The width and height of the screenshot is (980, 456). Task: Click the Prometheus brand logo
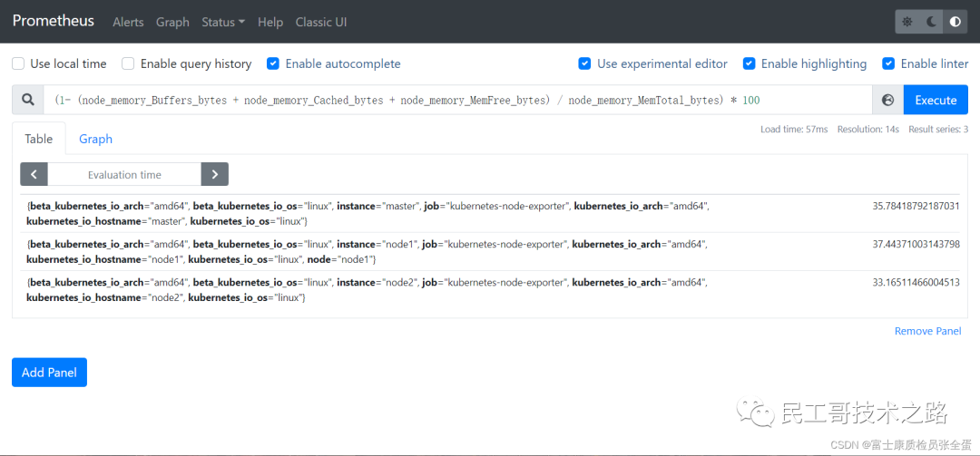click(x=54, y=21)
